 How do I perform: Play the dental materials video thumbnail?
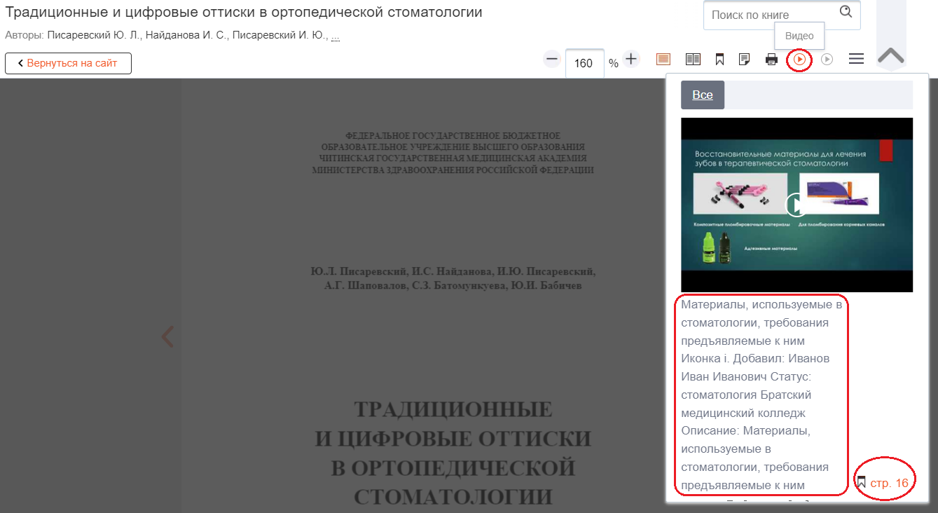click(x=796, y=205)
